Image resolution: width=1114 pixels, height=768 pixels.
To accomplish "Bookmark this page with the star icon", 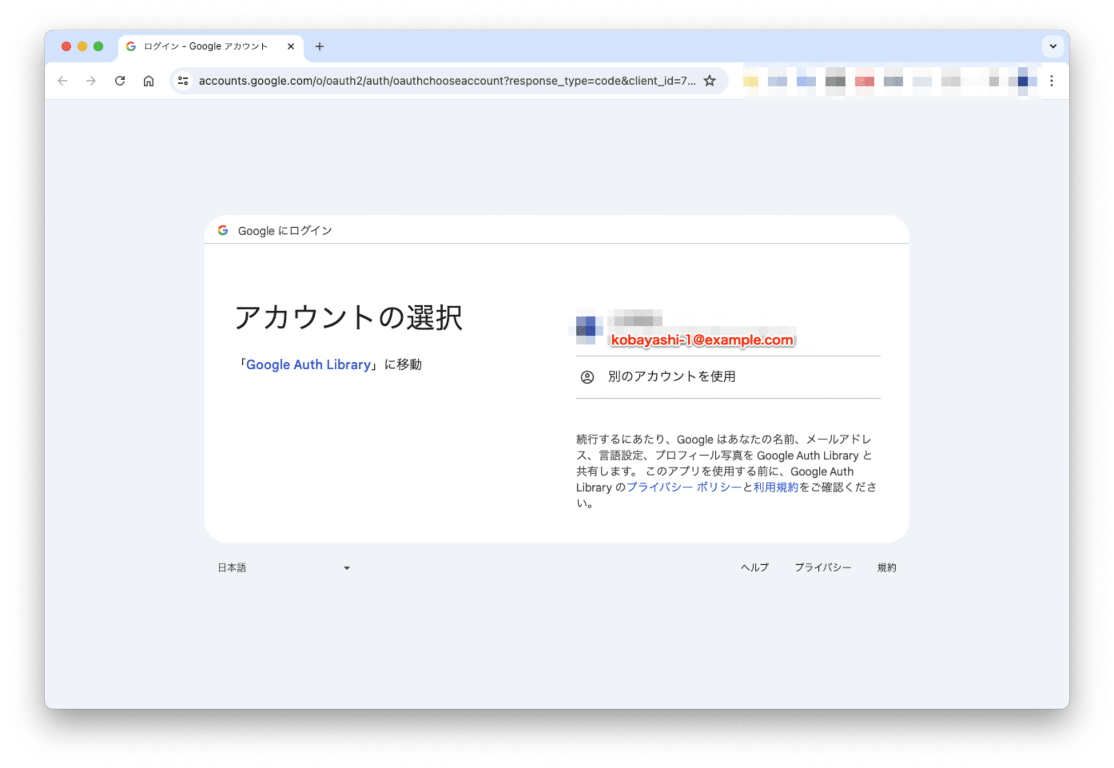I will pos(710,81).
